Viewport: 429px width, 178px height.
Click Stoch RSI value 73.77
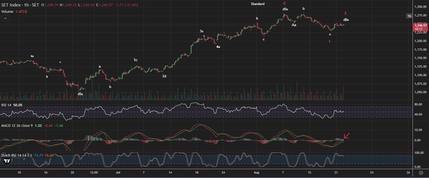[x=38, y=155]
